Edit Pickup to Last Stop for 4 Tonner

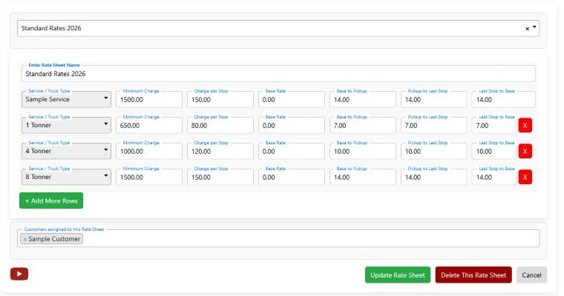(434, 152)
